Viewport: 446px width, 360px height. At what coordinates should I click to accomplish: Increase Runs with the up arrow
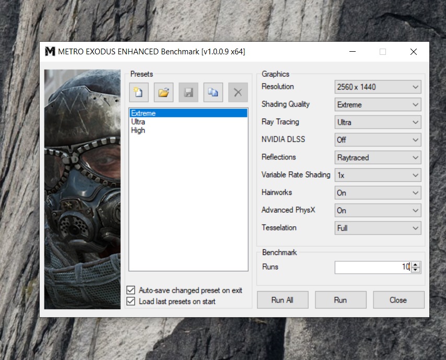(416, 264)
